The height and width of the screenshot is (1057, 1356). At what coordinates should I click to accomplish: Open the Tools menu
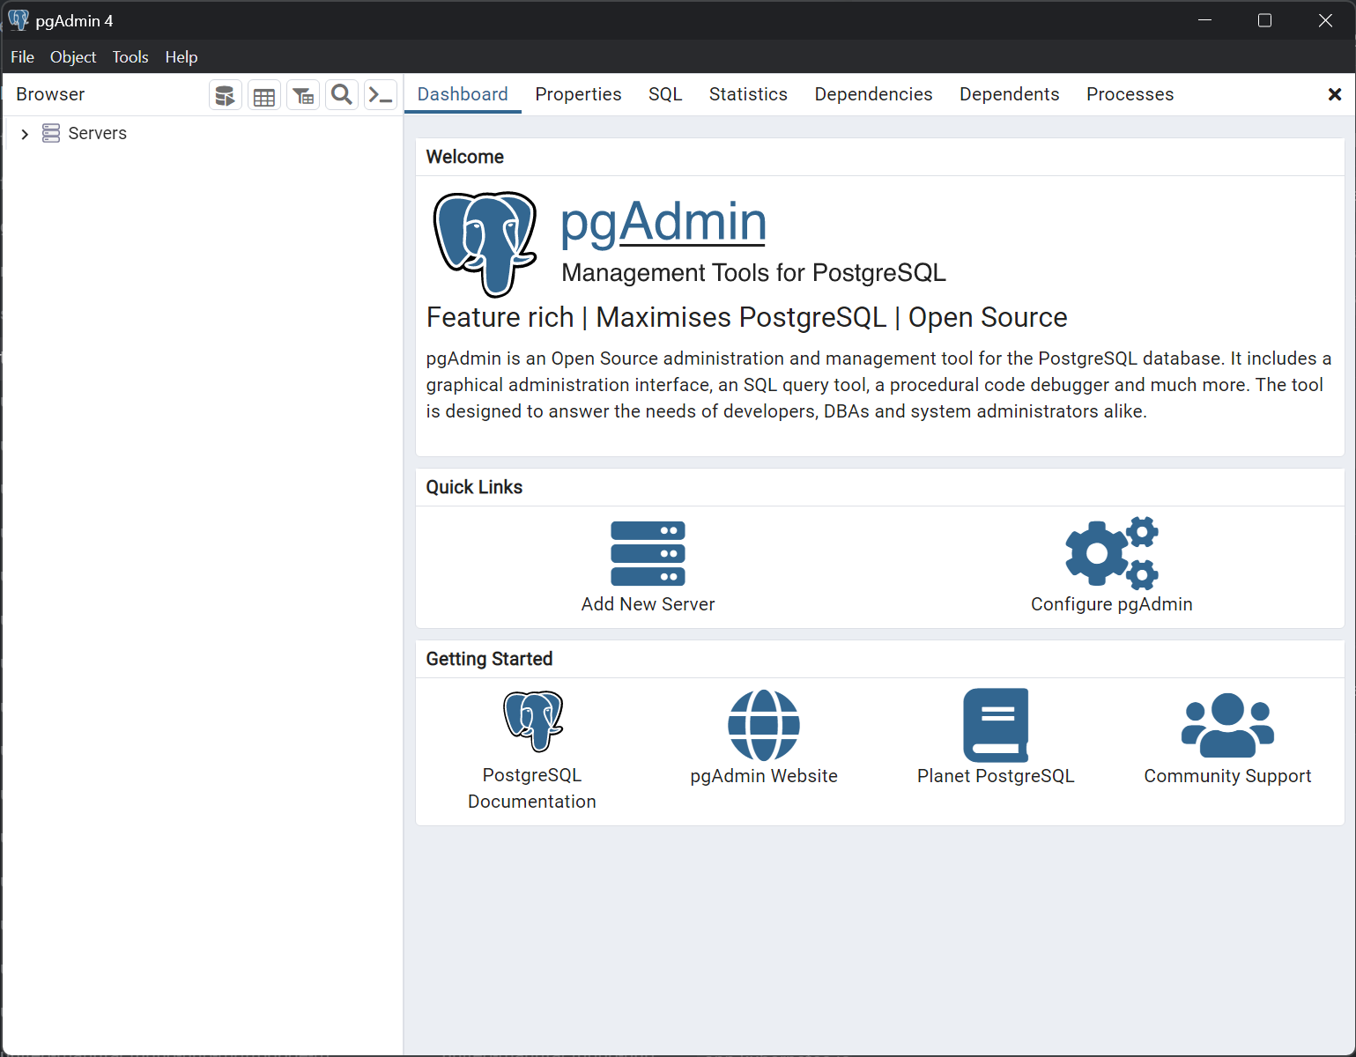[130, 56]
